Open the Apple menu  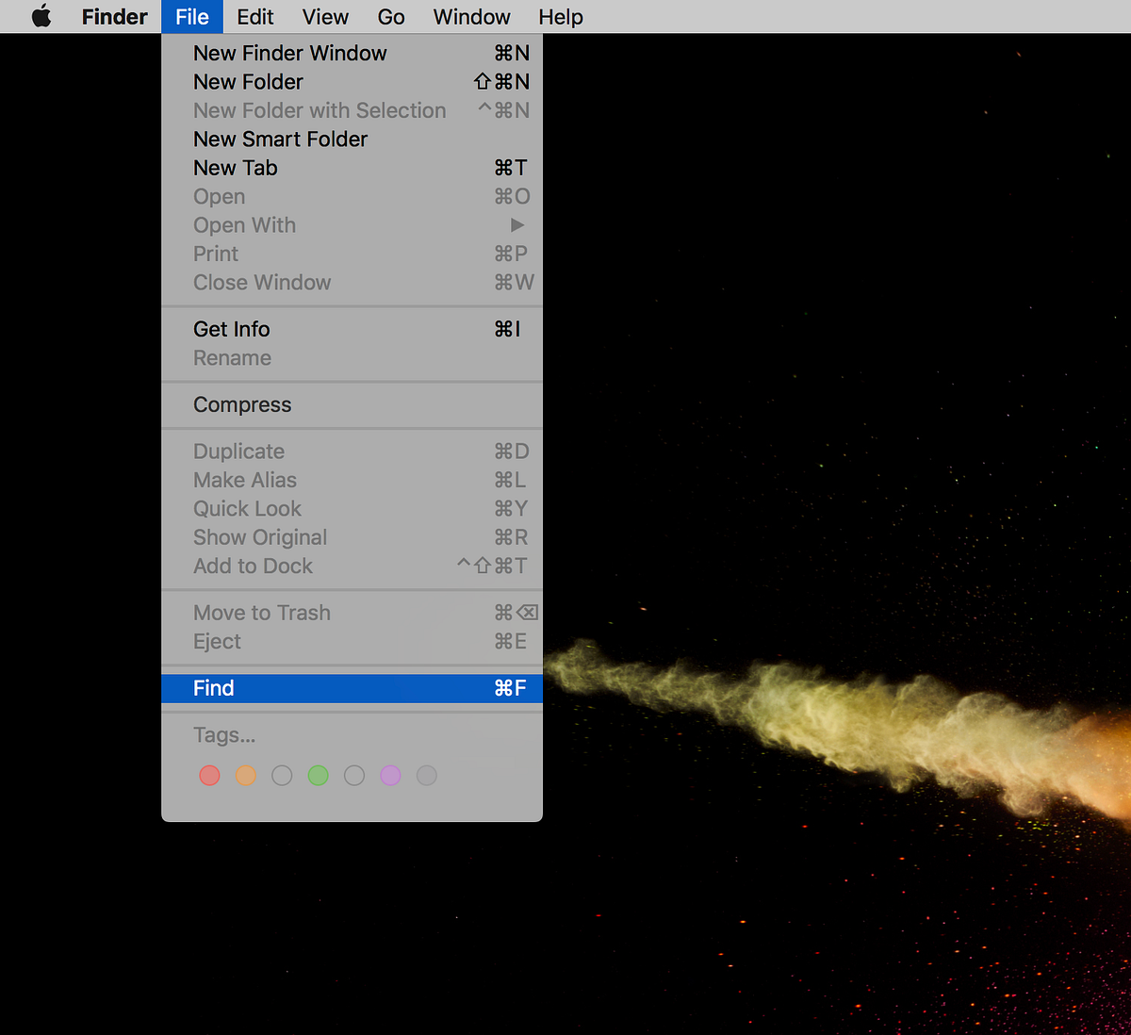pos(40,16)
